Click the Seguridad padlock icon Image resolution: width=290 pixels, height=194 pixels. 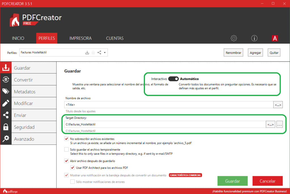pyautogui.click(x=6, y=127)
